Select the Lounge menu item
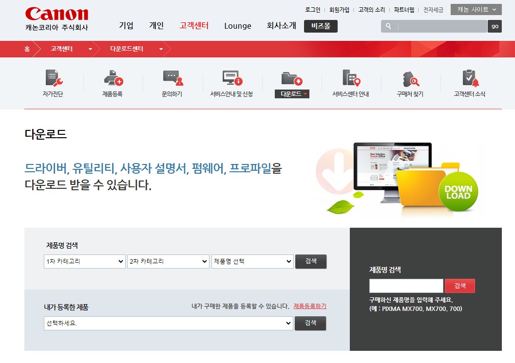 point(238,26)
